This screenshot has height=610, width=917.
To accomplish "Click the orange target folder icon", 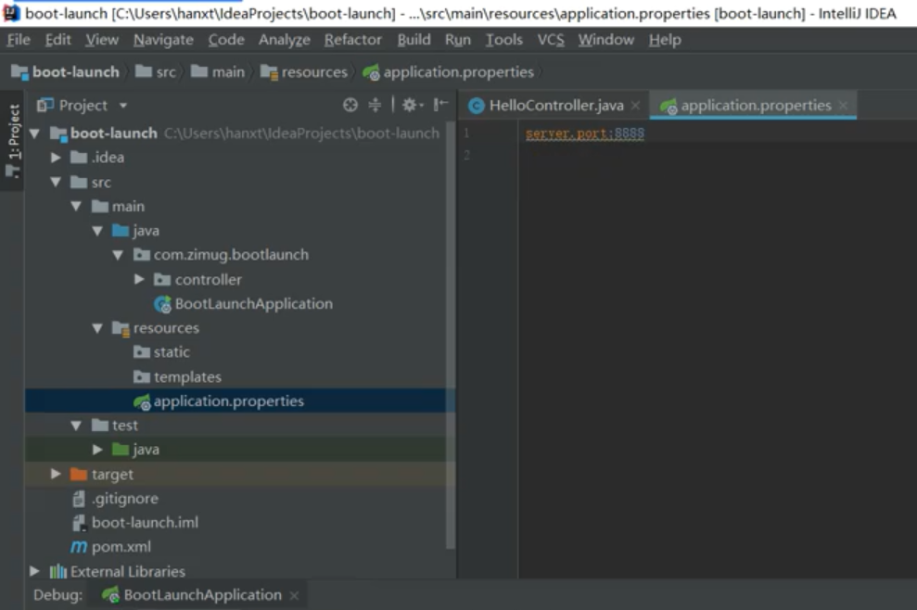I will click(79, 474).
